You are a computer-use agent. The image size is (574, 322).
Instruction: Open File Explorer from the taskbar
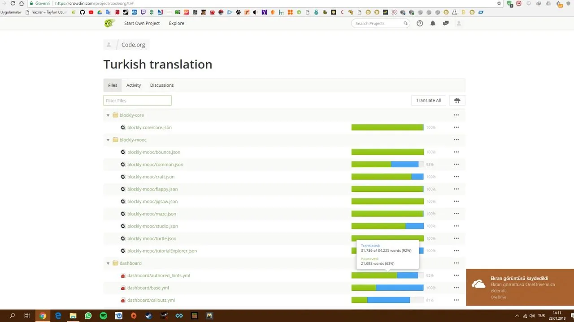[73, 316]
